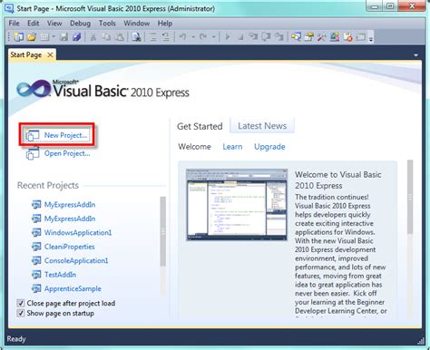This screenshot has height=350, width=430.
Task: Click the ConsoleApplication1 project icon
Action: (x=36, y=260)
